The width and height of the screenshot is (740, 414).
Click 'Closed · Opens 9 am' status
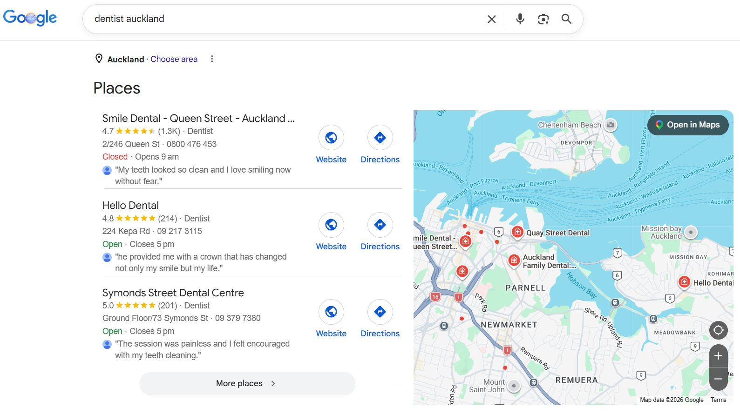[x=141, y=157]
